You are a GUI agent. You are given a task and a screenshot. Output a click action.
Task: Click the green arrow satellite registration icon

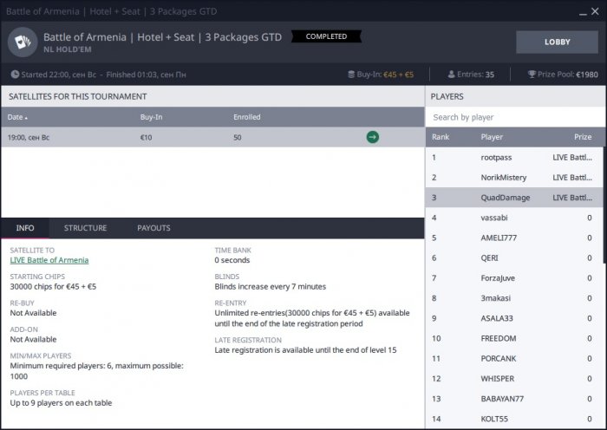click(372, 137)
